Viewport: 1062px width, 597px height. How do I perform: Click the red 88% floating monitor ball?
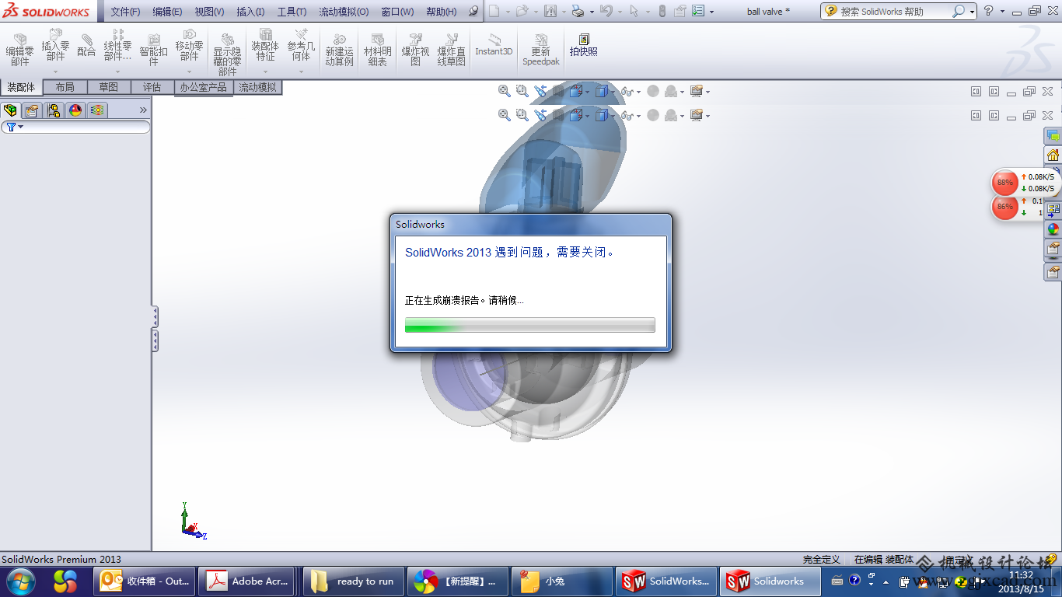(x=1005, y=183)
